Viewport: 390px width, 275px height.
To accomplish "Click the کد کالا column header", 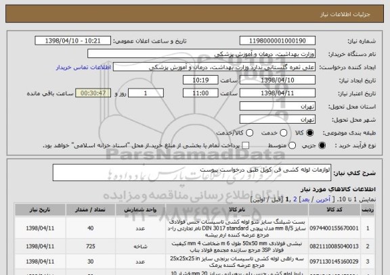I will (334, 210).
